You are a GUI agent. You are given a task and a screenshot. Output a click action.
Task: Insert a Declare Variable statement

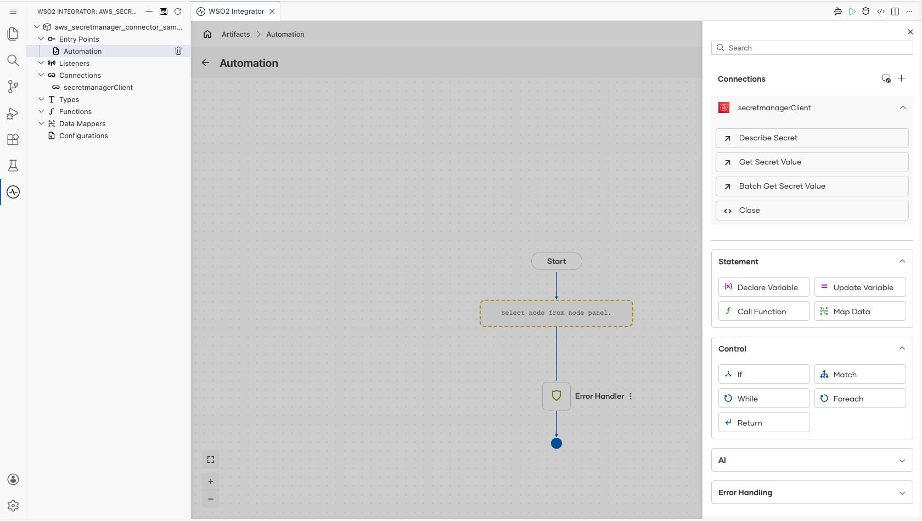(x=764, y=287)
